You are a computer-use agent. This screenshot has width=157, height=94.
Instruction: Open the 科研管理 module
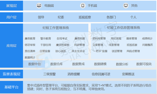click(x=80, y=45)
